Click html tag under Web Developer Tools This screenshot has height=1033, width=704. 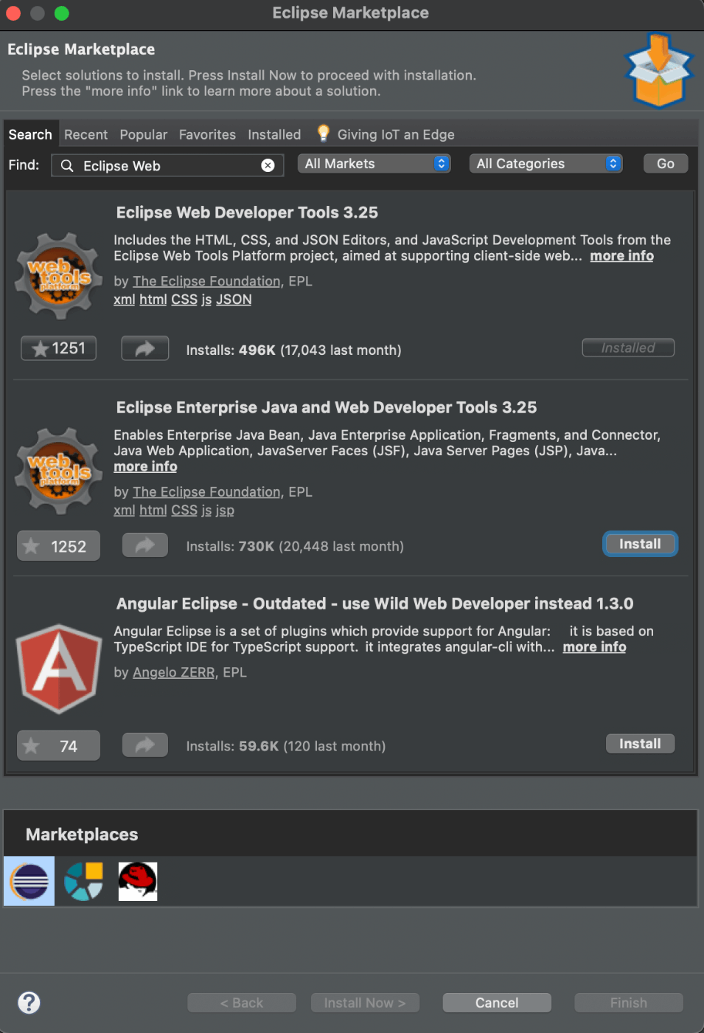(153, 300)
